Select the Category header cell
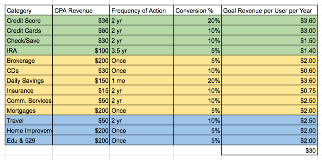This screenshot has width=322, height=160. tap(29, 10)
